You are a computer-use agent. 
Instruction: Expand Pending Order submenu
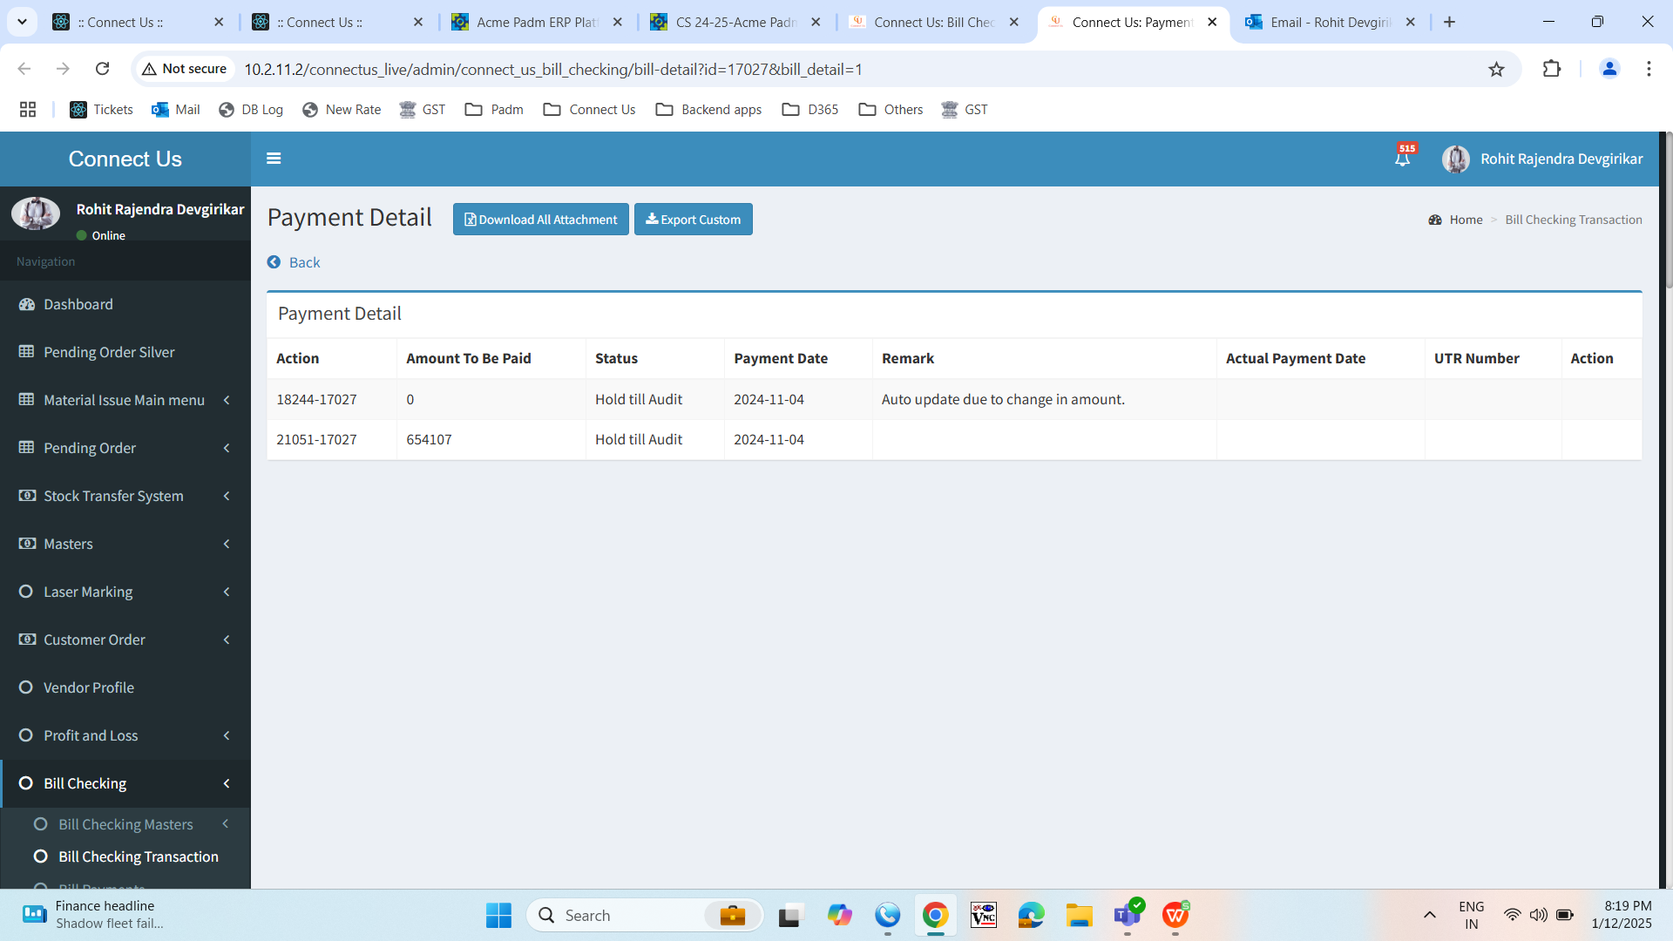pyautogui.click(x=125, y=448)
